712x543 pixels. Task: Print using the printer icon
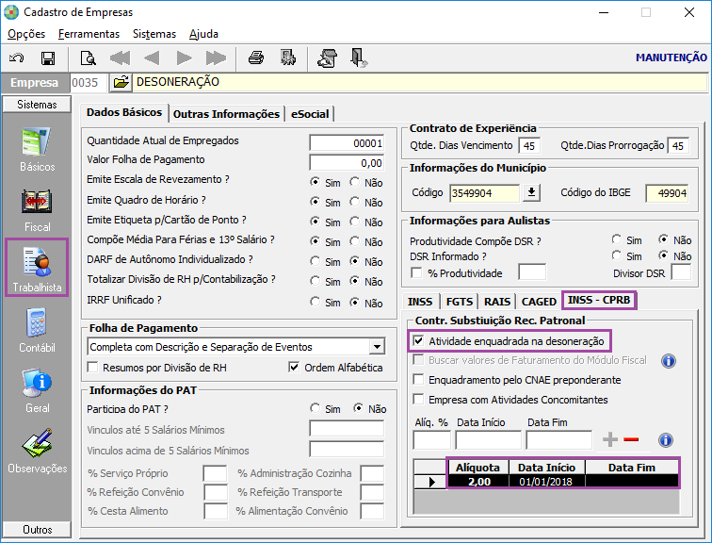[256, 58]
